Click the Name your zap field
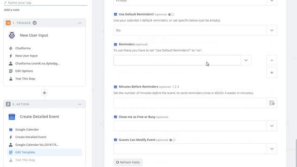297x167 pixels. [x=45, y=3]
